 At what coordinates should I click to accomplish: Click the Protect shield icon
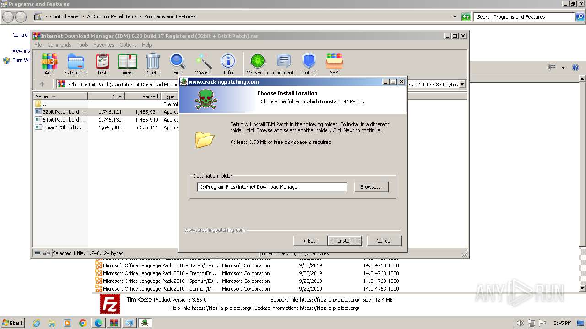[309, 64]
